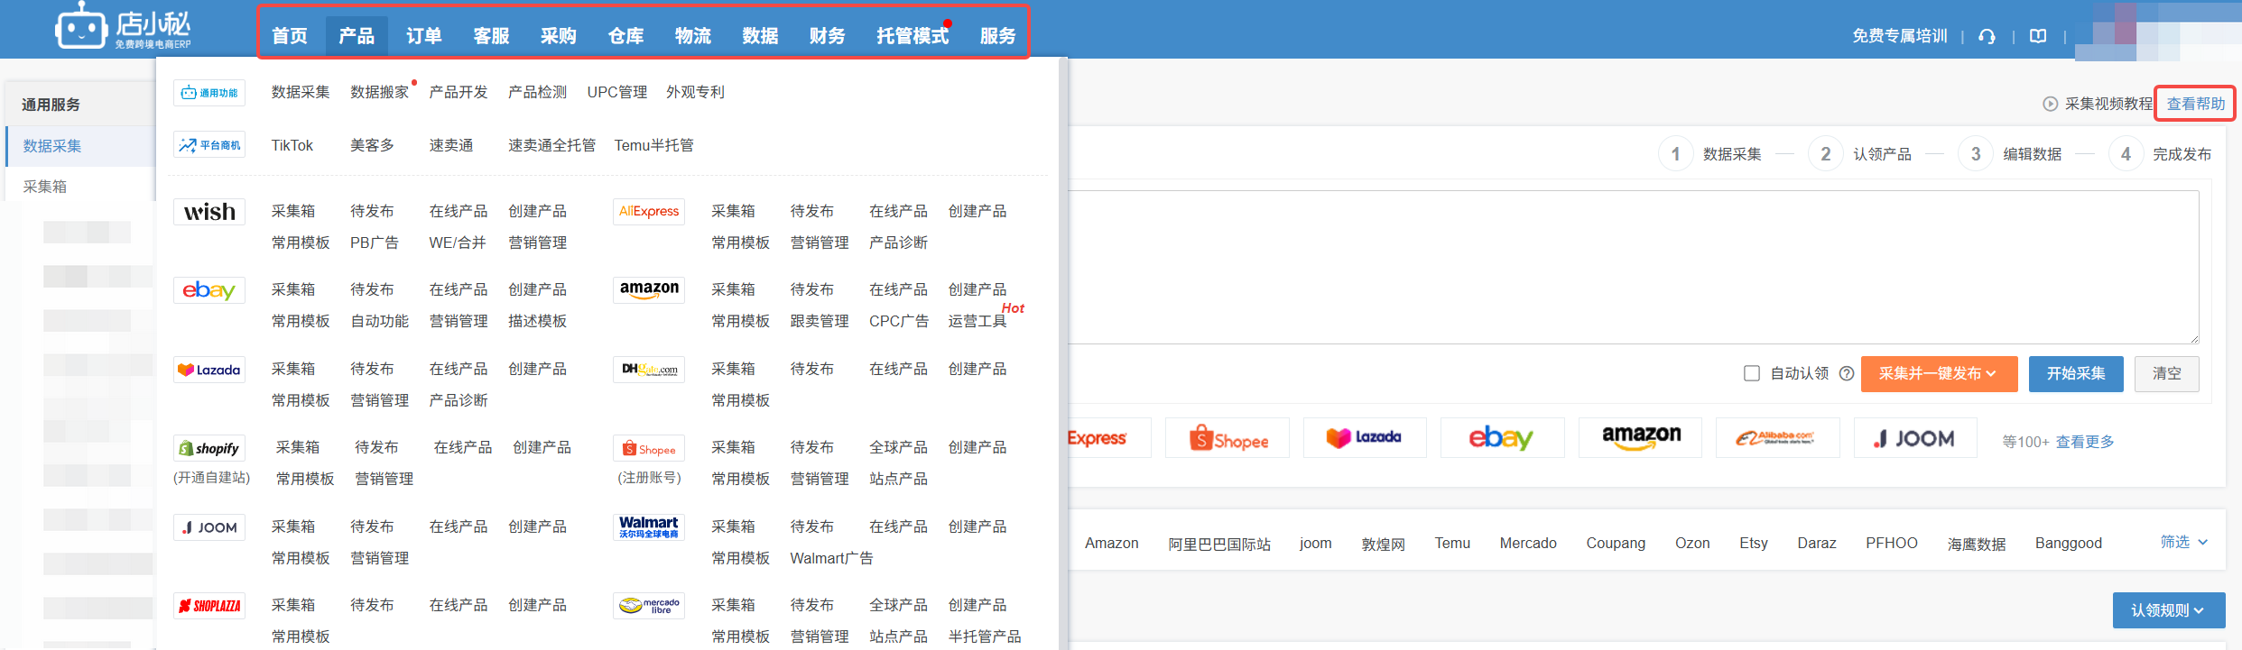Open PB广告 under Wish
Screen dimensions: 2242x650
coord(375,243)
